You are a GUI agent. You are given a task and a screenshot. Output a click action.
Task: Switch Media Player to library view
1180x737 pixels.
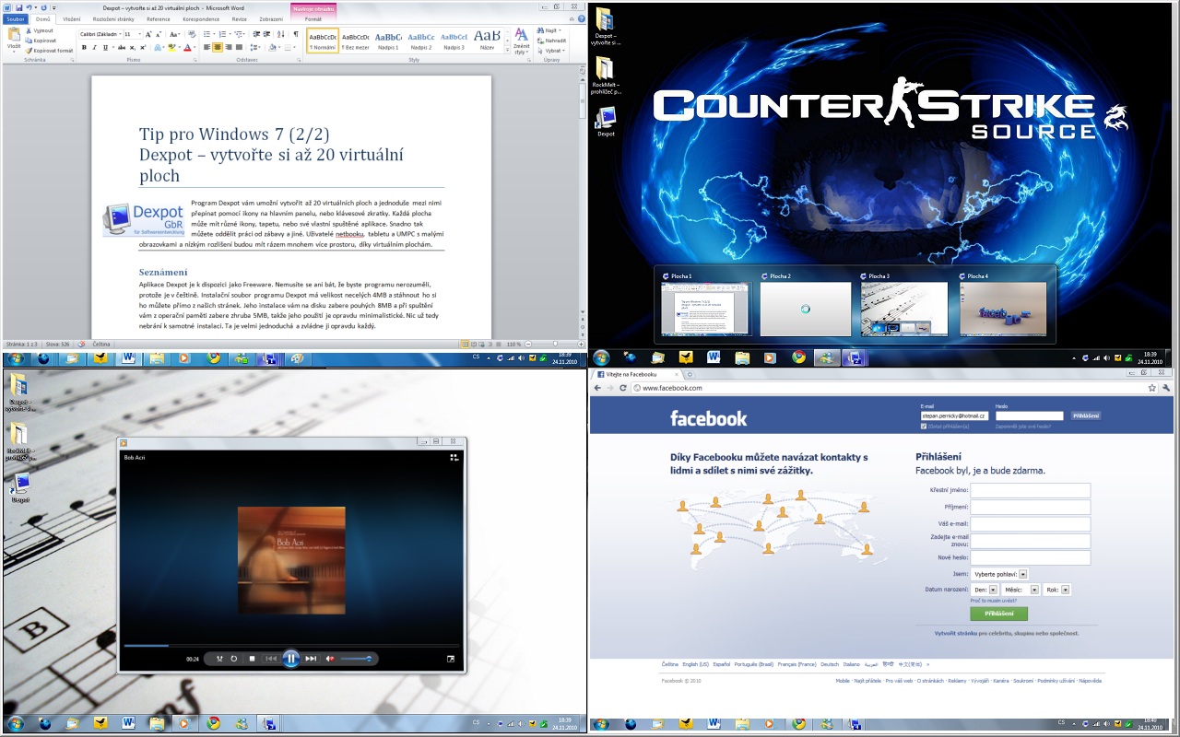pos(454,456)
